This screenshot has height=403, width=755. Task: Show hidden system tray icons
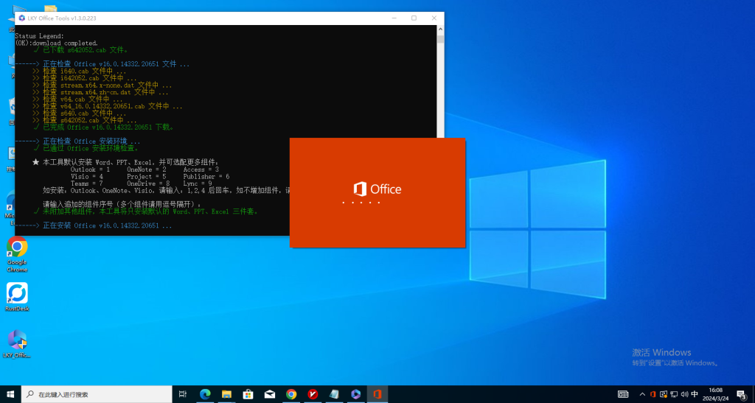click(642, 394)
